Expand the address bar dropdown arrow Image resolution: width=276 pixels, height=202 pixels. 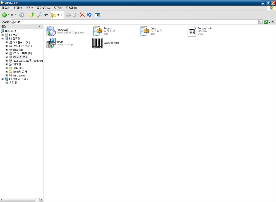tap(260, 22)
